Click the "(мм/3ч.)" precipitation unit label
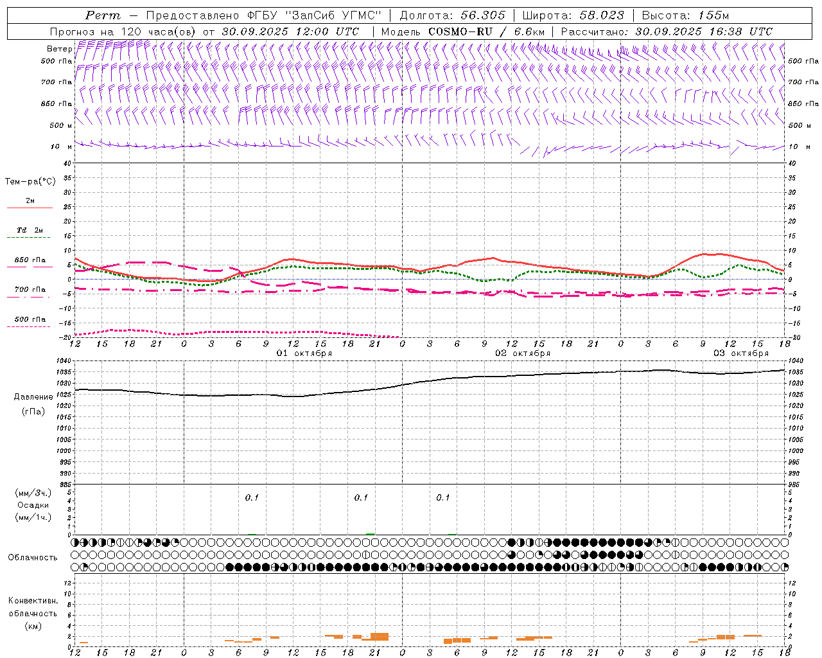822x658 pixels. (x=33, y=493)
